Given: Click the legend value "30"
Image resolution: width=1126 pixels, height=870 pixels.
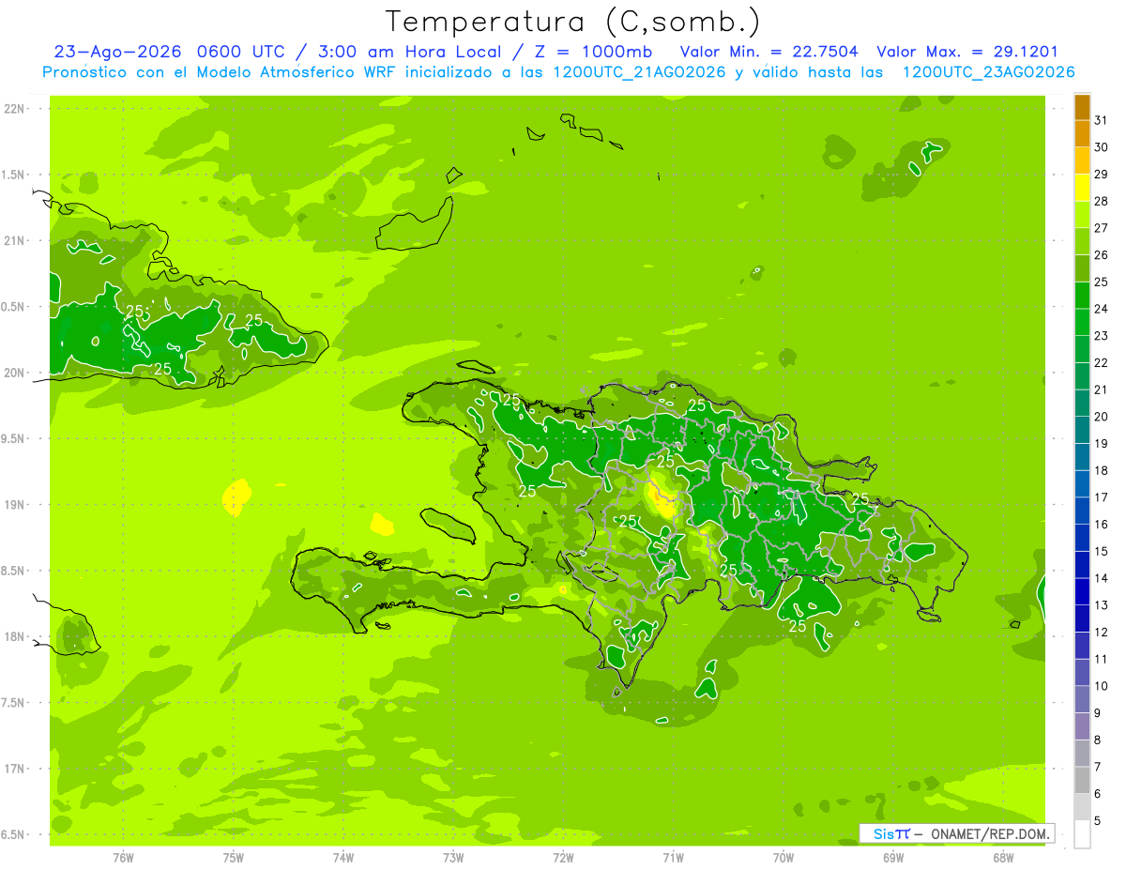Looking at the screenshot, I should point(1102,147).
